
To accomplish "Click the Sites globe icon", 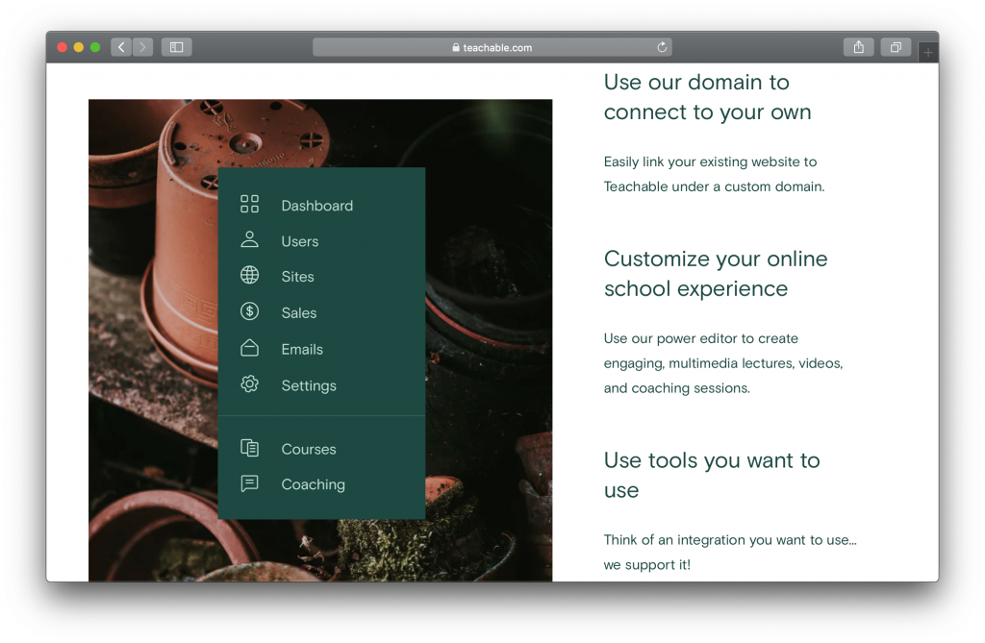I will click(249, 275).
